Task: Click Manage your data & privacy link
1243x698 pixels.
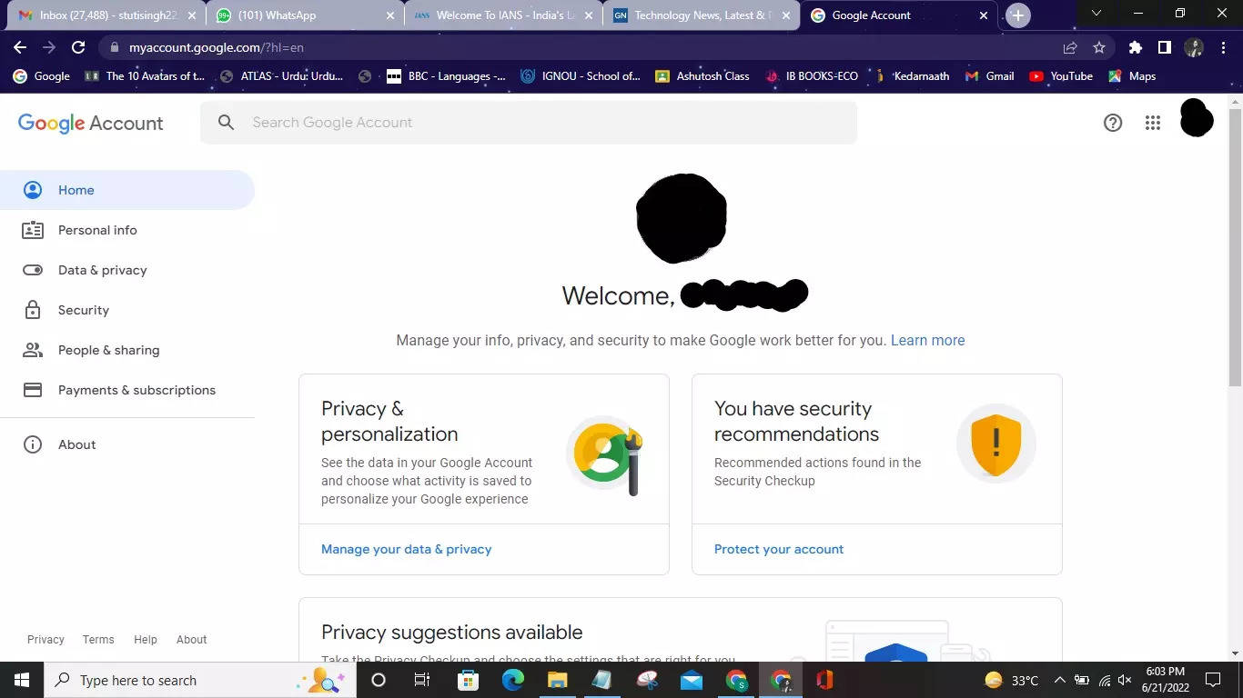Action: [406, 549]
